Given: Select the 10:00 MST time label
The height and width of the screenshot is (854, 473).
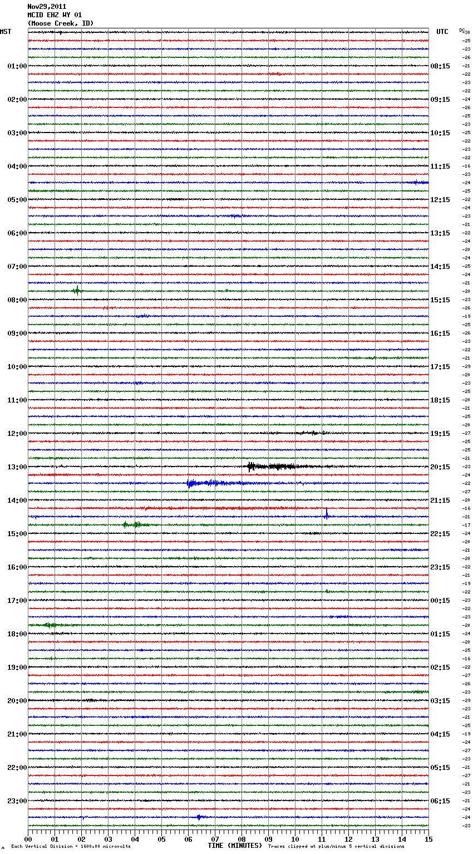Looking at the screenshot, I should pyautogui.click(x=17, y=367).
